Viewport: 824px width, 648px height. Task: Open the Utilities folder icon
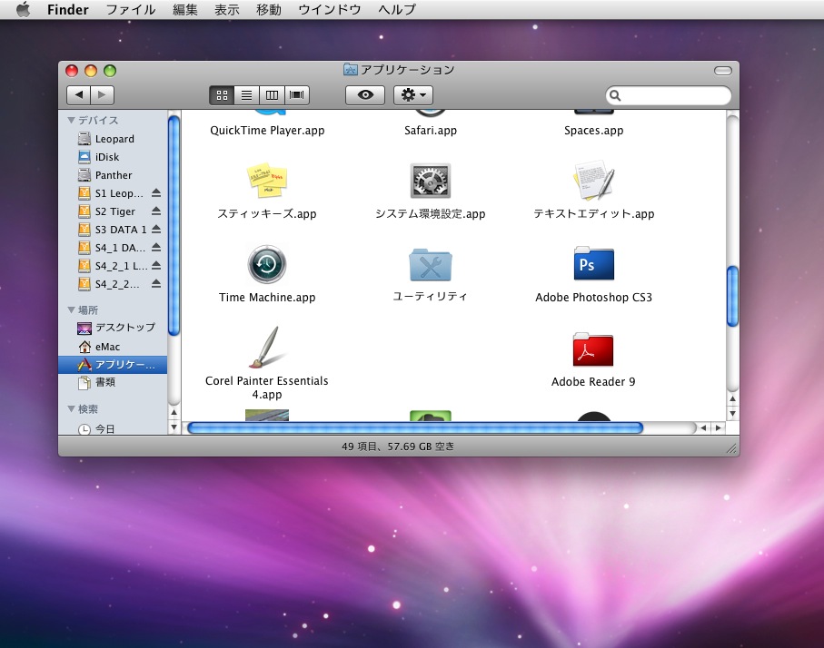tap(431, 264)
